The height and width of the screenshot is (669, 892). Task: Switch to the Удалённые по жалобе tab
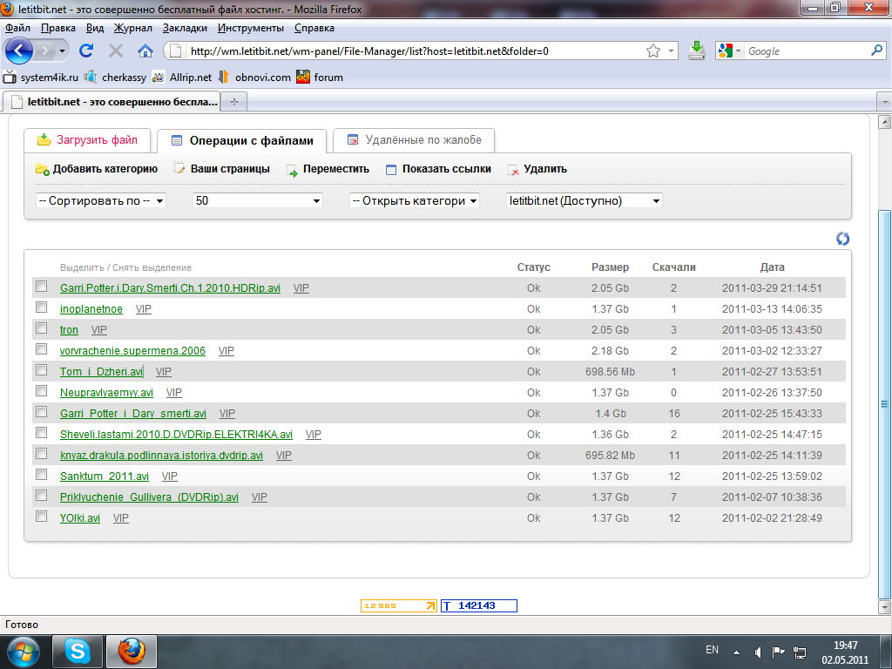click(x=414, y=140)
